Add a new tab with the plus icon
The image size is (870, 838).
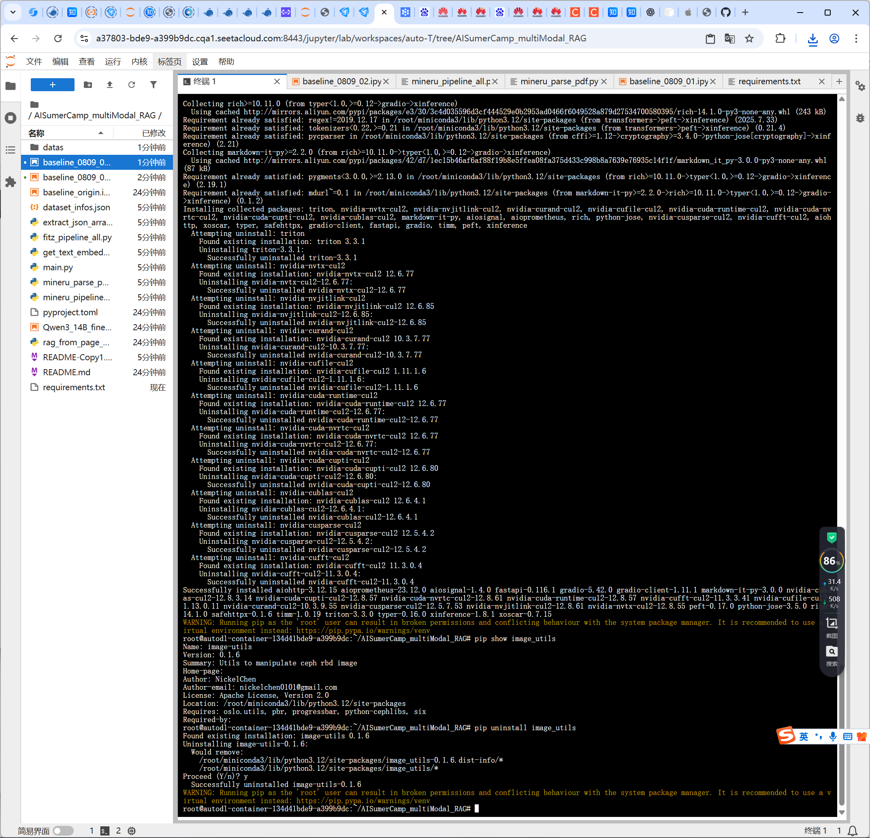click(x=839, y=81)
